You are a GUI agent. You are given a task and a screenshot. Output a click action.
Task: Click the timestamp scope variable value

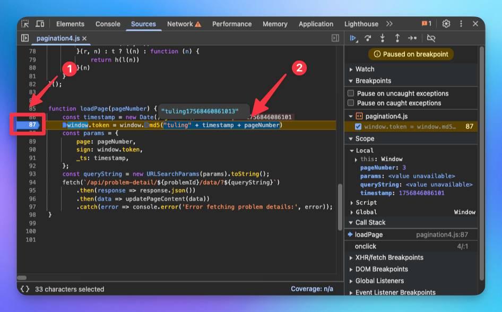click(x=421, y=193)
